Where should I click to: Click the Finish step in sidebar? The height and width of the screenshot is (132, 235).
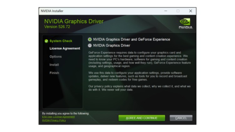[x=54, y=73]
